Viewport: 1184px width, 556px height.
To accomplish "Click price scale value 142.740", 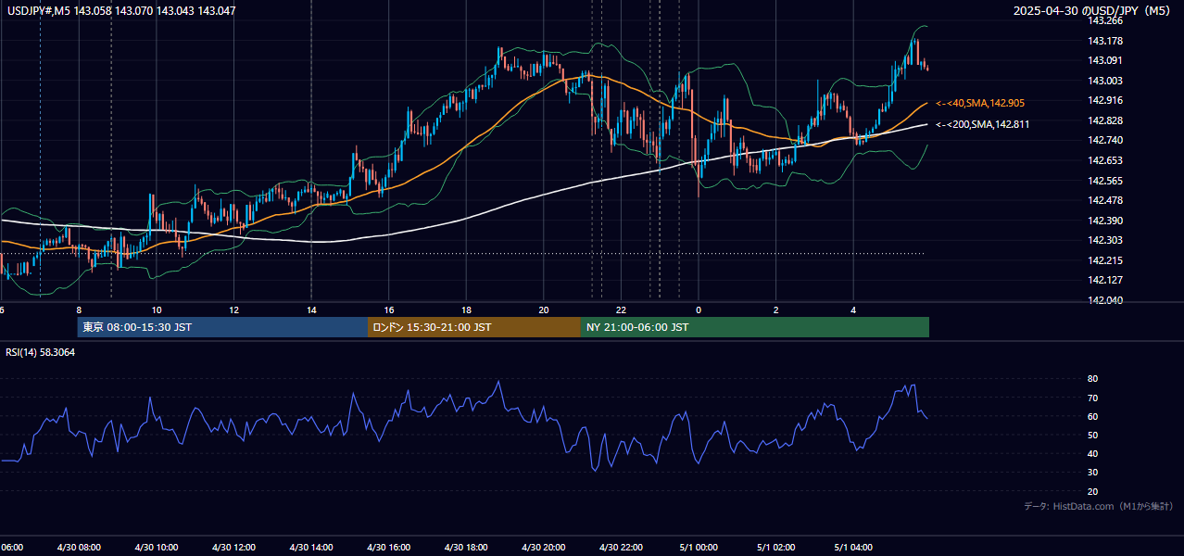I will pyautogui.click(x=1106, y=141).
